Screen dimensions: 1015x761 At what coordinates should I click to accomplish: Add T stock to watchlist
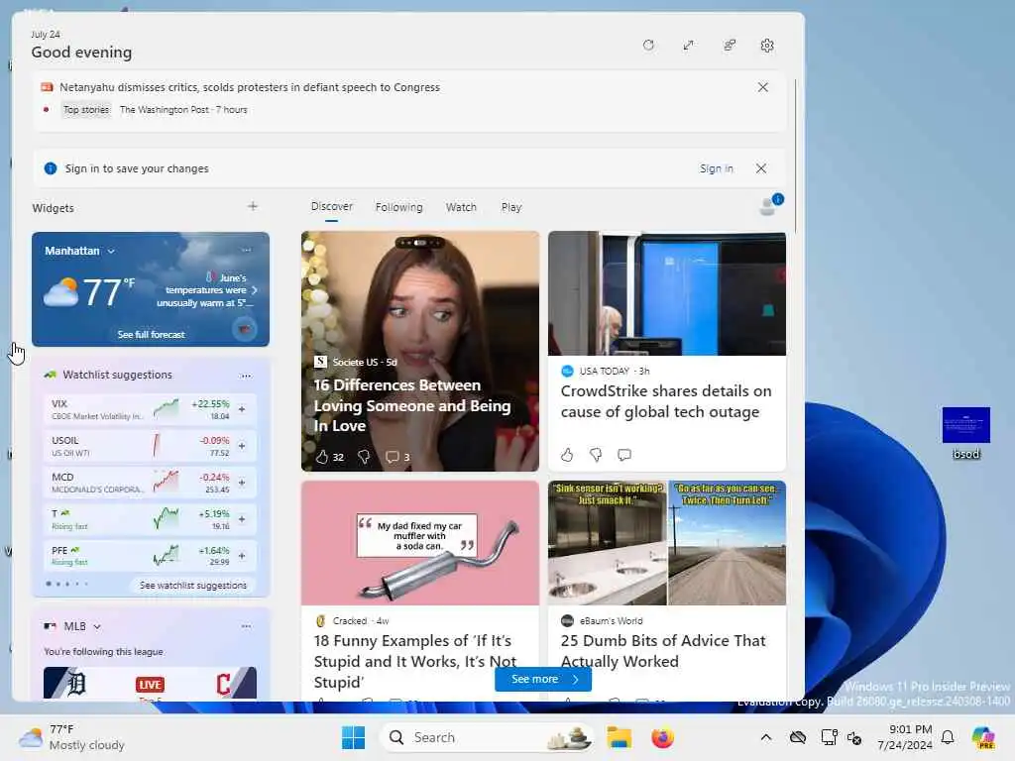(x=242, y=519)
